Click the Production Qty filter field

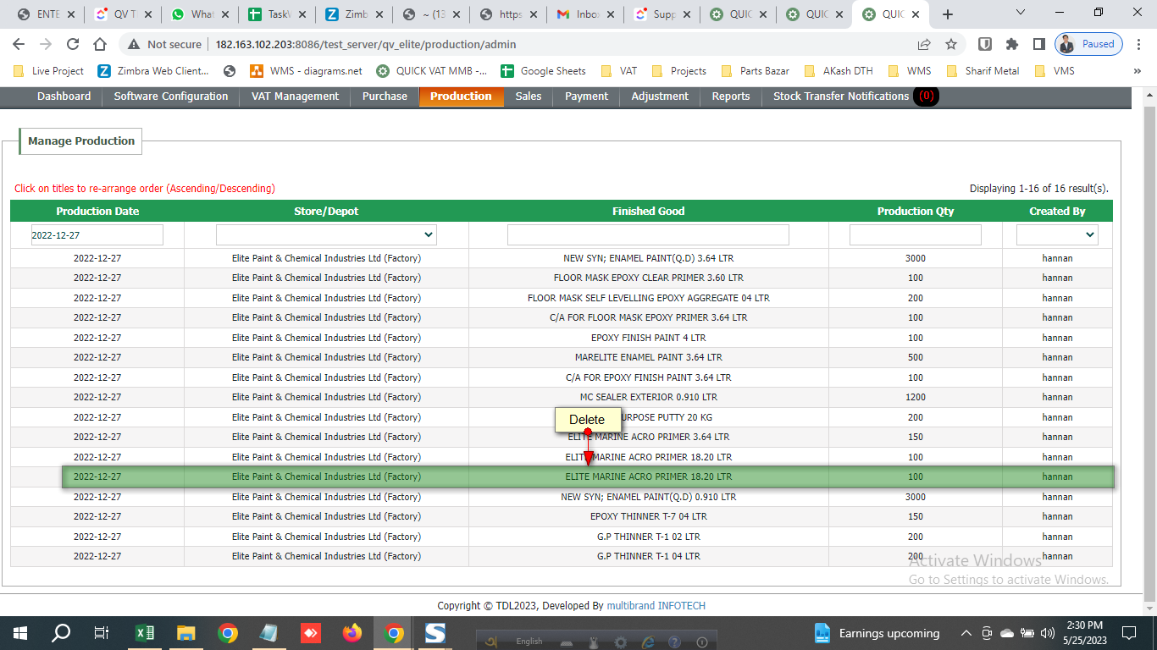tap(916, 235)
